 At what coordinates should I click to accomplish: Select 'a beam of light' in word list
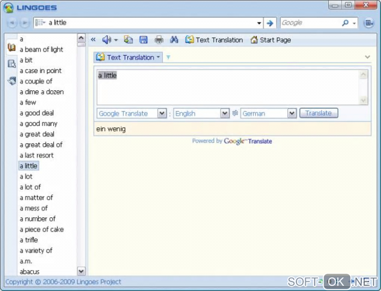pyautogui.click(x=41, y=49)
